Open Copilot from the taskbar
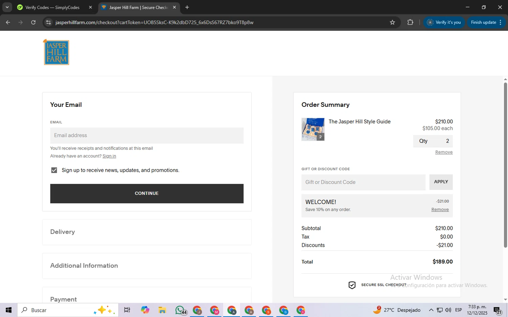This screenshot has height=317, width=508. coord(145,310)
